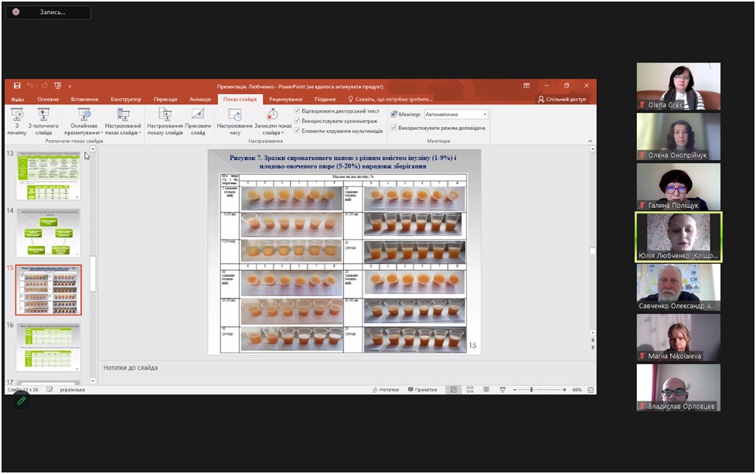
Task: Select slide 16 thumbnail
Action: coord(48,347)
